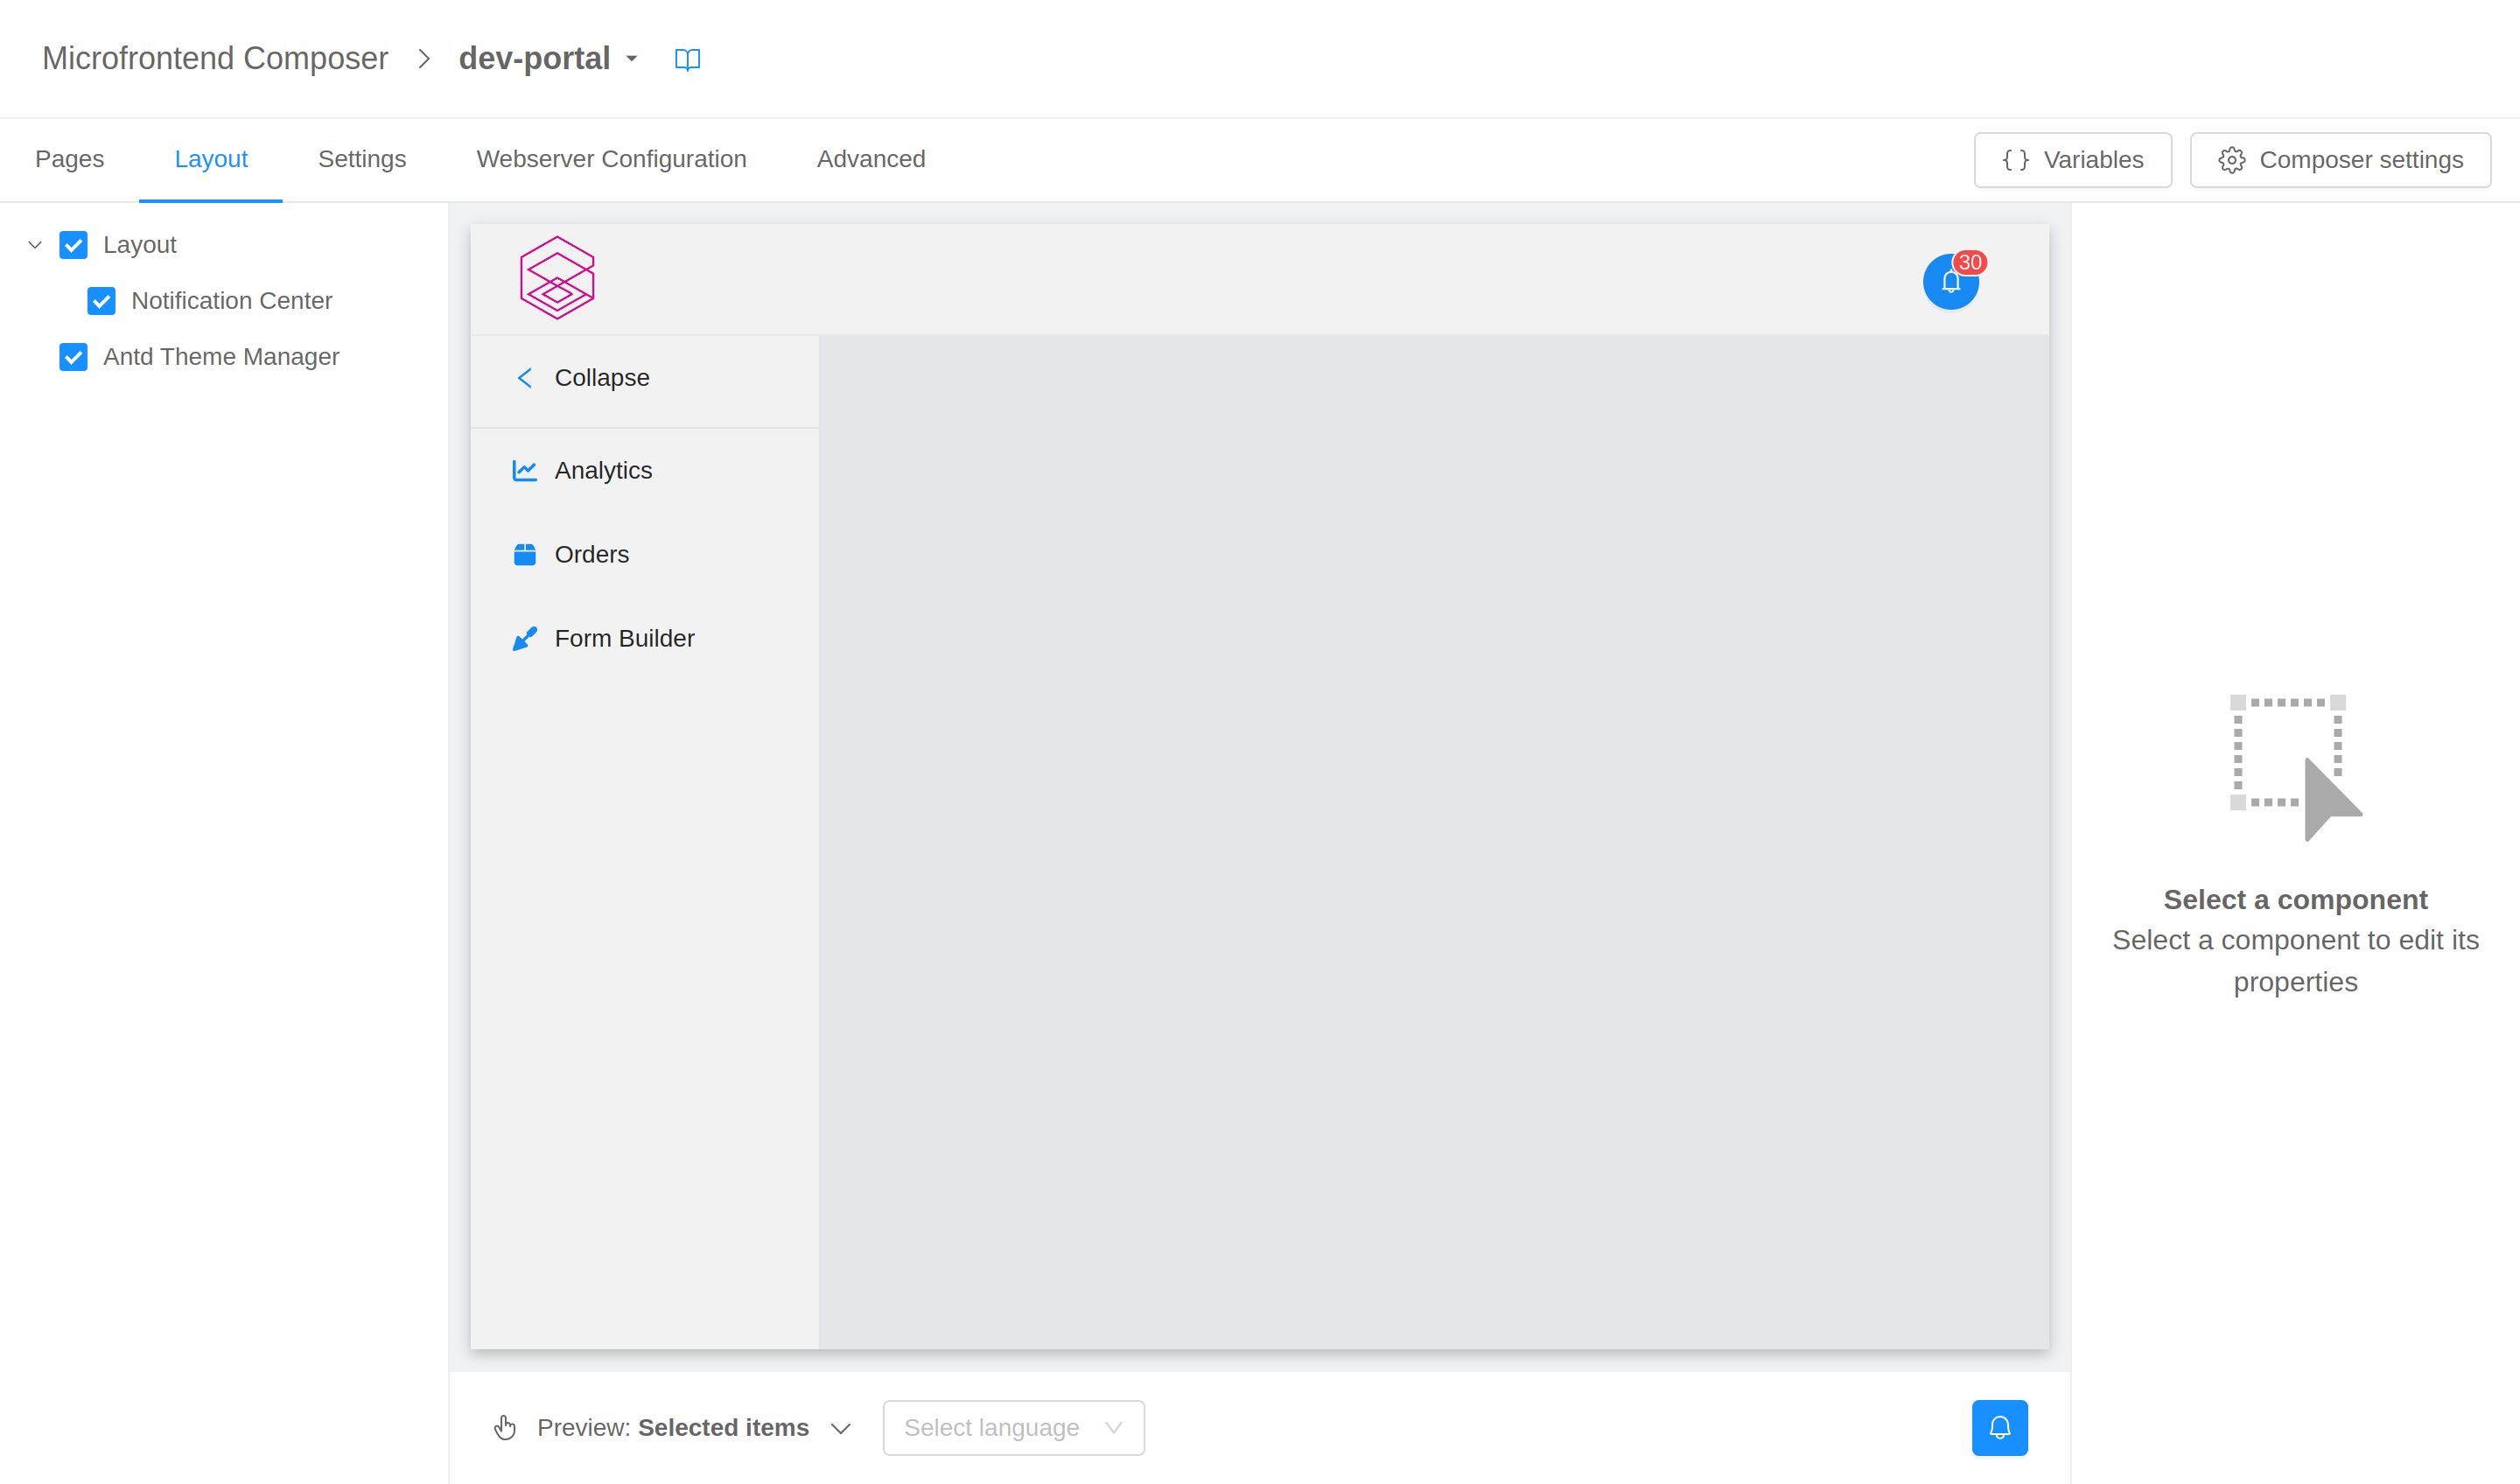
Task: Open the Preview: Selected items dropdown
Action: click(x=840, y=1428)
